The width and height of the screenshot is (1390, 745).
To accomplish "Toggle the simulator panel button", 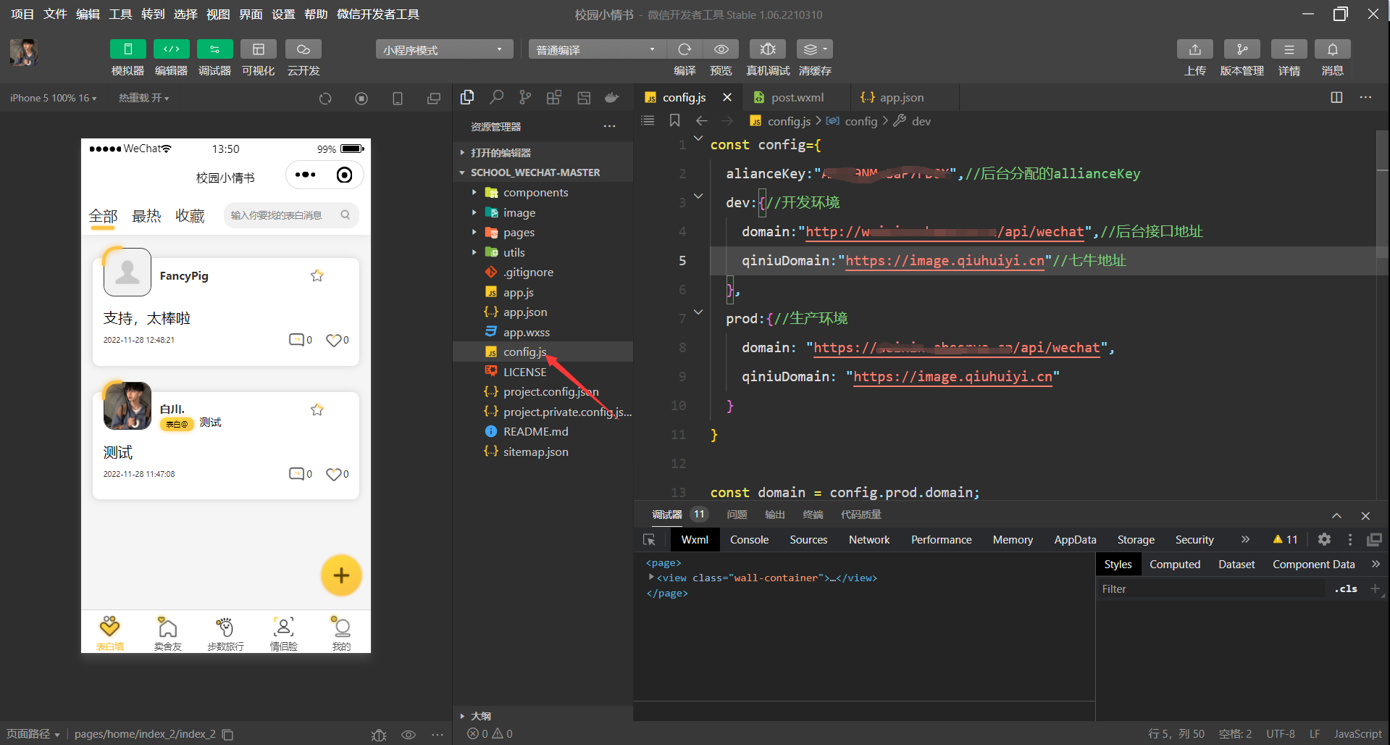I will pos(127,49).
